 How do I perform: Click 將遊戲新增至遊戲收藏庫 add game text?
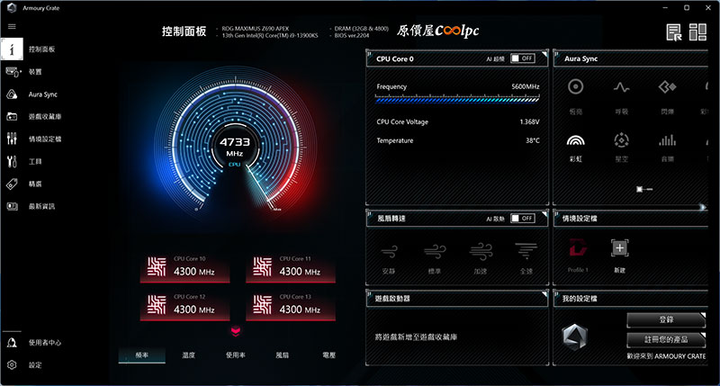coord(416,337)
